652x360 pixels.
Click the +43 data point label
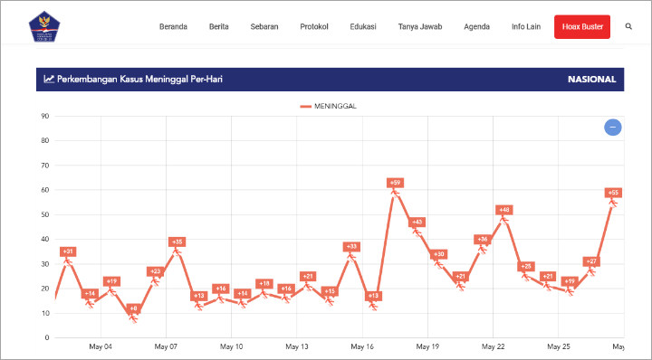417,223
